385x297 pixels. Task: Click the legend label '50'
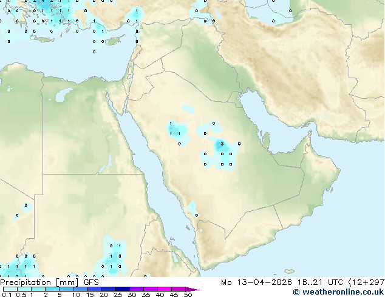(188, 295)
